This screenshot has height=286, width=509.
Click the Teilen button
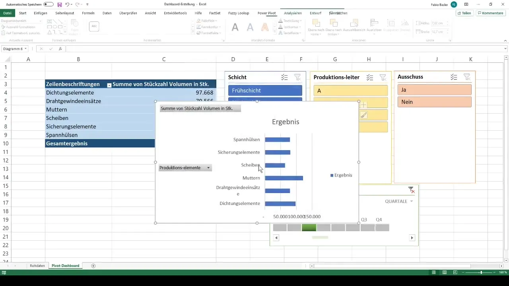click(x=464, y=13)
